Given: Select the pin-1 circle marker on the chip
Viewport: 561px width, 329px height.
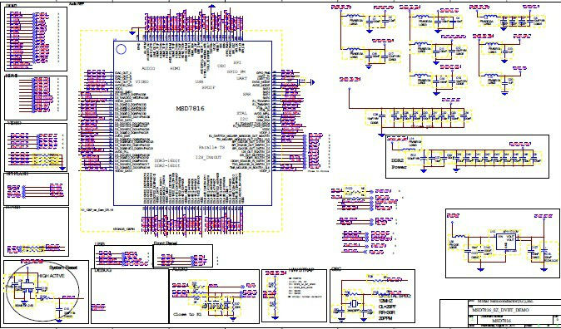Looking at the screenshot, I should pos(122,49).
